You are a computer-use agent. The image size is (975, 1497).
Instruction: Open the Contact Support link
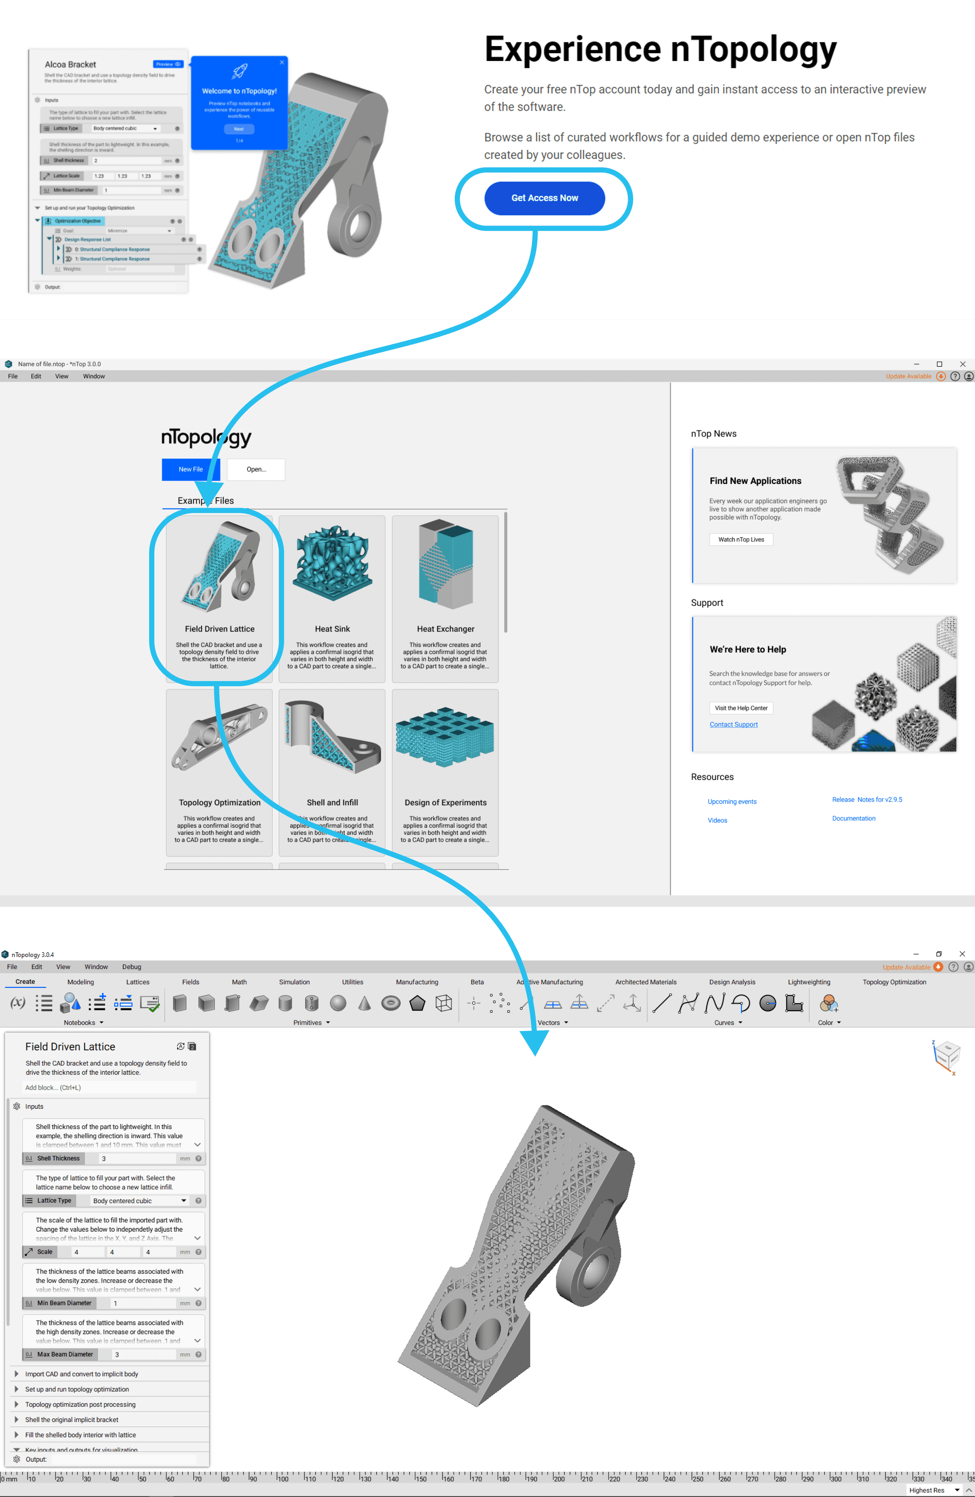[x=733, y=725]
